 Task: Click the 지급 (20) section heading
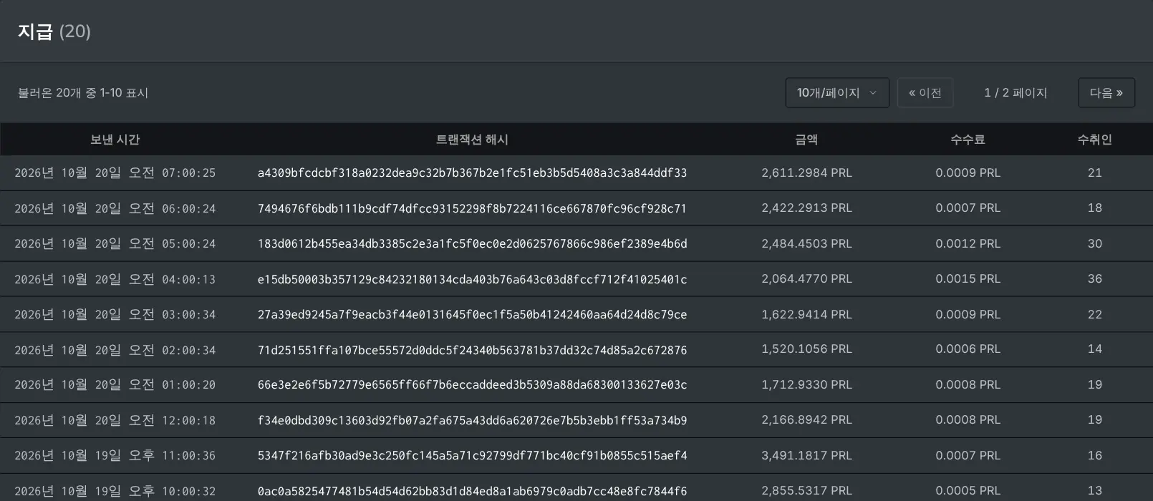point(54,31)
